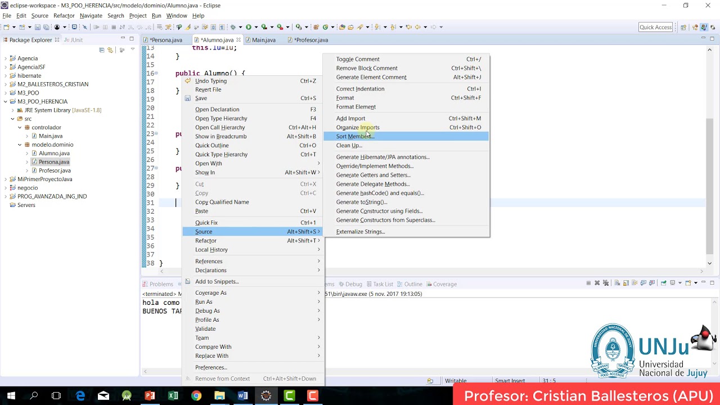Choose Preferences in context menu
The width and height of the screenshot is (720, 405).
(252, 367)
